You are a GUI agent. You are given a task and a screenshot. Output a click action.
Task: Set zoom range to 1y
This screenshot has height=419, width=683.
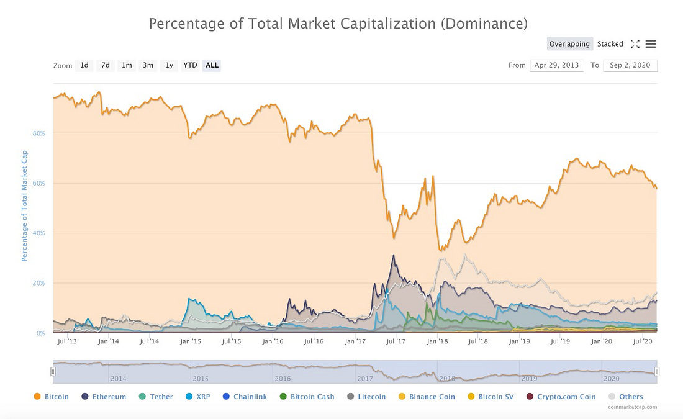[x=169, y=65]
